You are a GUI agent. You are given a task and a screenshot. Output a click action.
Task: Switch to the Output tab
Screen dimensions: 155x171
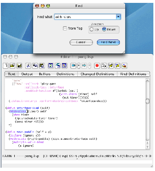tap(27, 74)
